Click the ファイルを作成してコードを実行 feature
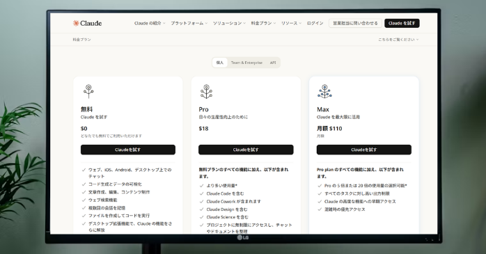Image resolution: width=486 pixels, height=254 pixels. coord(119,216)
